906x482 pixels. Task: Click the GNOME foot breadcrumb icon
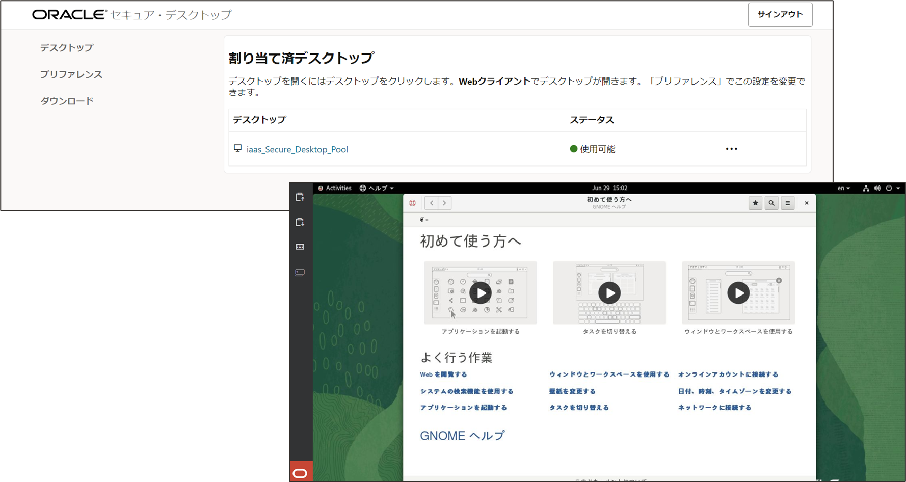click(422, 220)
